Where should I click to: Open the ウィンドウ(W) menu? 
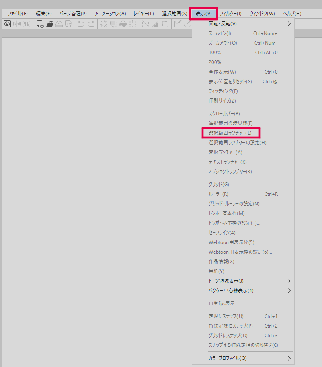coord(262,14)
